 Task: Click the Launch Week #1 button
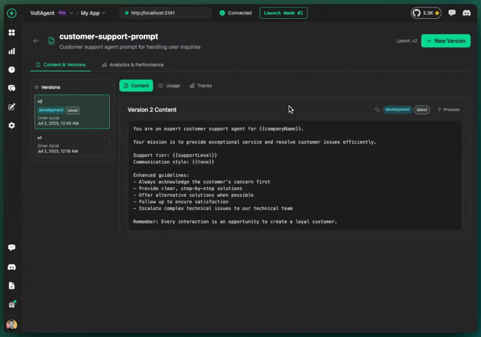[284, 13]
